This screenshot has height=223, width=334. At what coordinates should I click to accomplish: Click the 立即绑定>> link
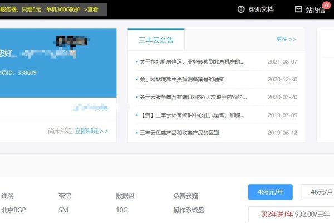[91, 131]
